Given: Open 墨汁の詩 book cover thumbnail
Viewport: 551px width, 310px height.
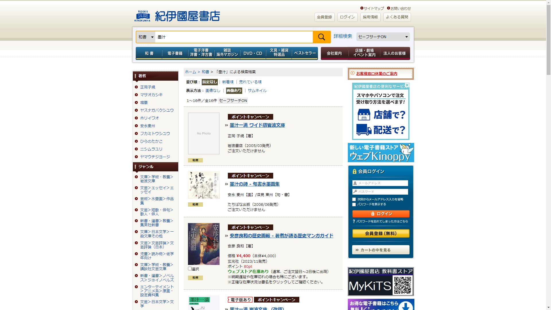Looking at the screenshot, I should [x=203, y=185].
